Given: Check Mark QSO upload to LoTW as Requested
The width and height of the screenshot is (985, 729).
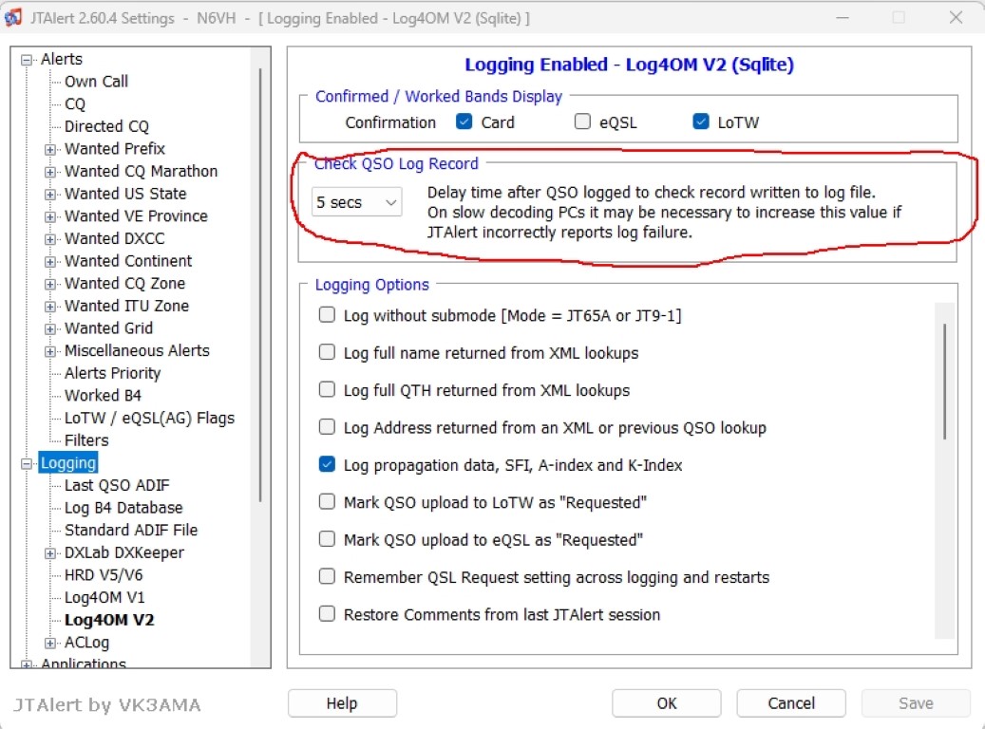Looking at the screenshot, I should [x=327, y=502].
